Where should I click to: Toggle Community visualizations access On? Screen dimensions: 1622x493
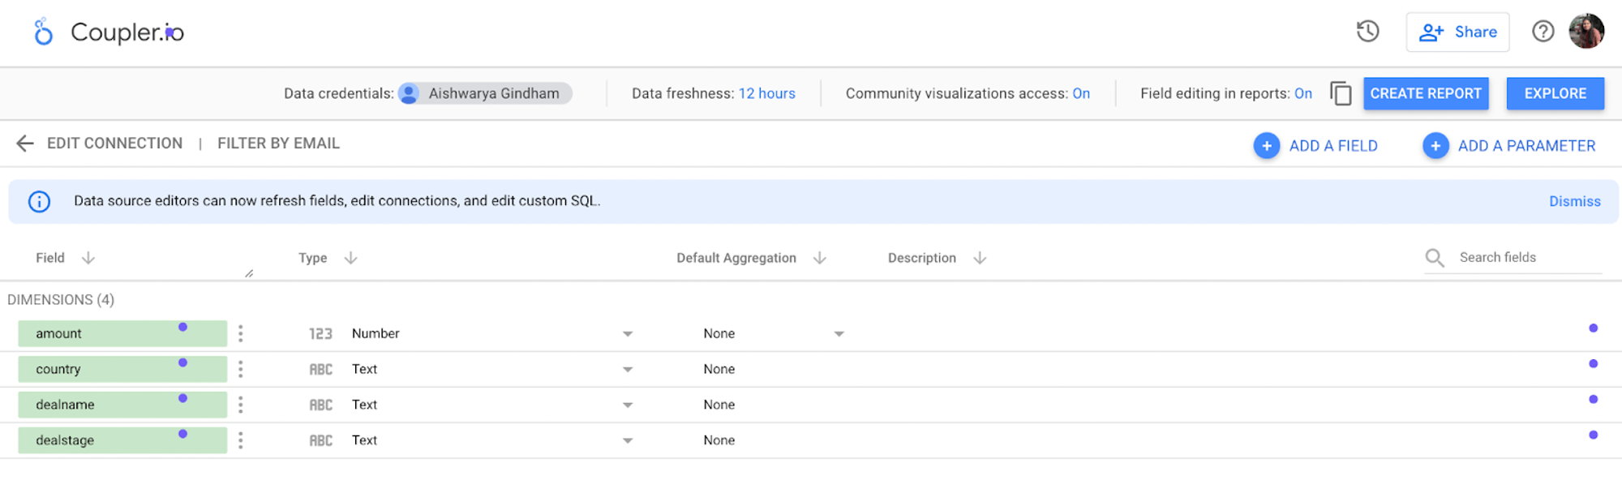point(1081,93)
